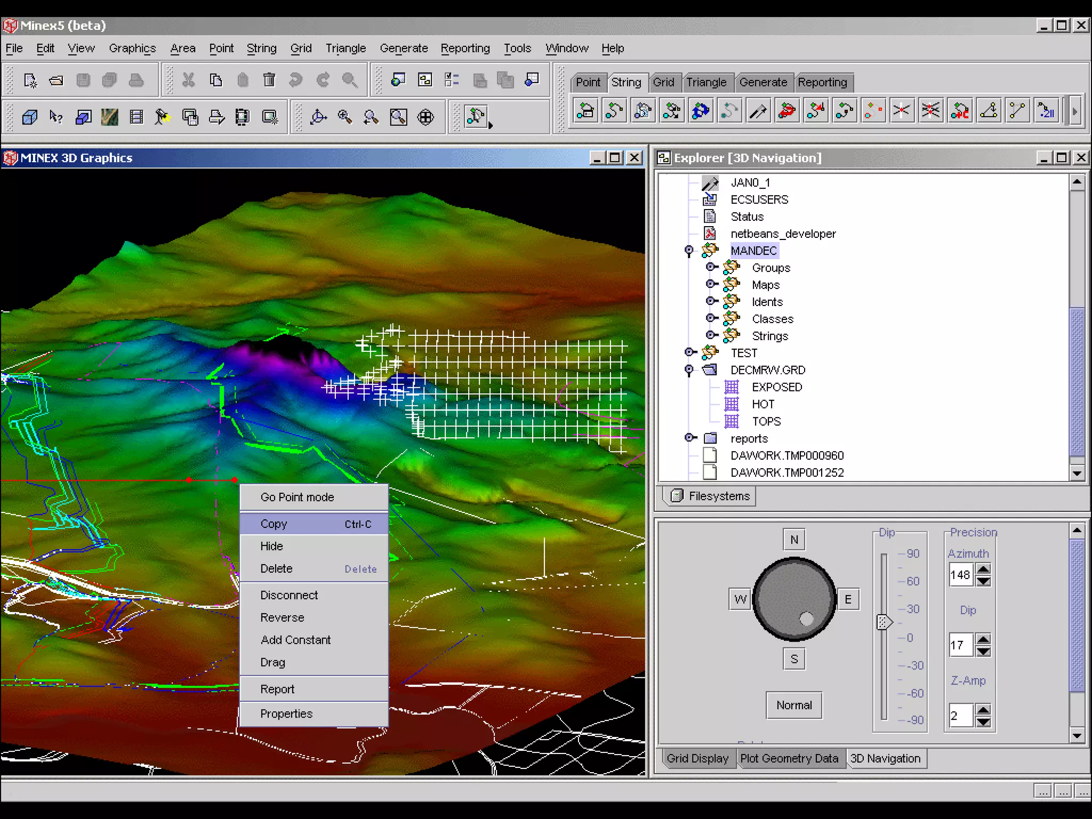Click the 3D cube icon in toolbar
Viewport: 1092px width, 819px height.
coord(30,117)
